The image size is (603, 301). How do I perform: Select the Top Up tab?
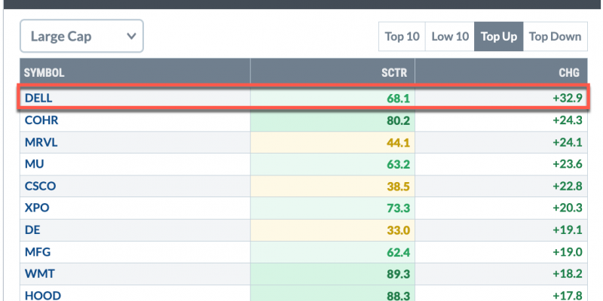pyautogui.click(x=499, y=36)
